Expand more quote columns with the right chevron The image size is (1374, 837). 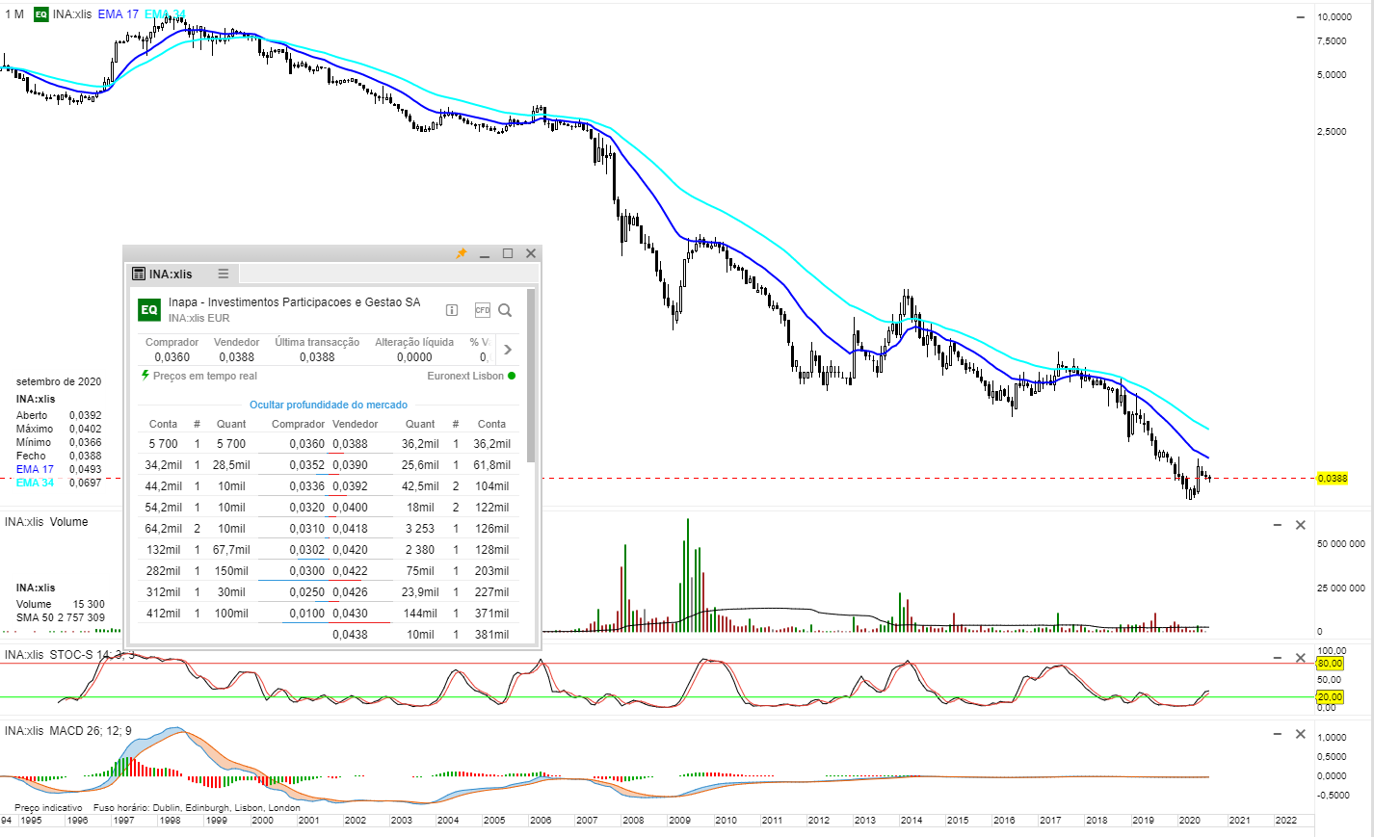coord(508,350)
